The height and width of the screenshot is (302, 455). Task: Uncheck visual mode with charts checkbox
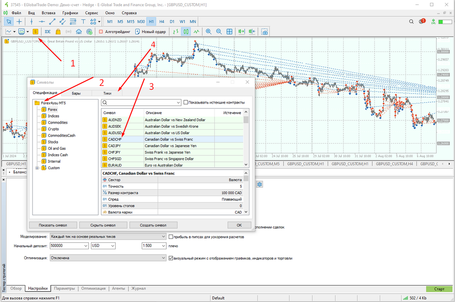(x=171, y=258)
